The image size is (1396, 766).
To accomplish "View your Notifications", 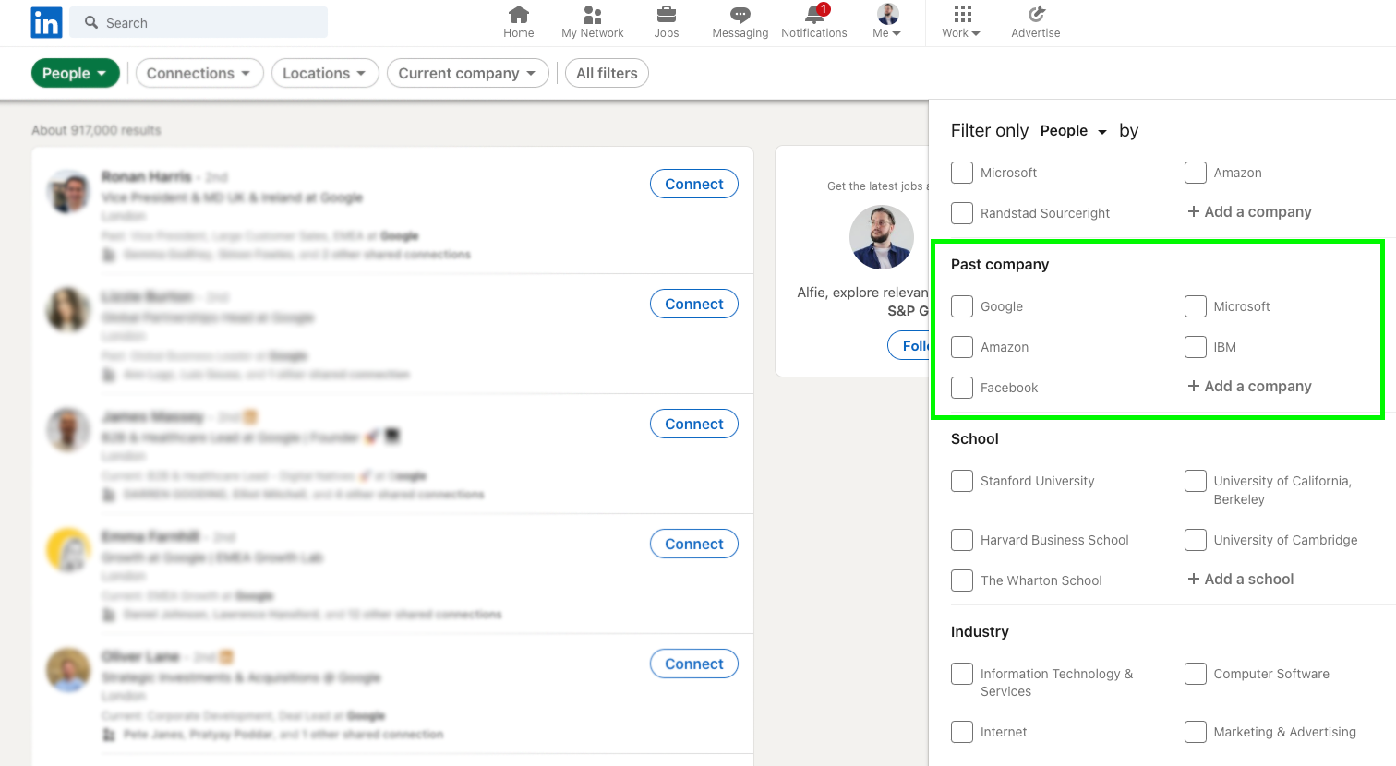I will point(812,22).
